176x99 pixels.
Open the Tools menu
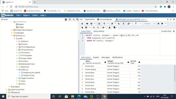pos(35,15)
